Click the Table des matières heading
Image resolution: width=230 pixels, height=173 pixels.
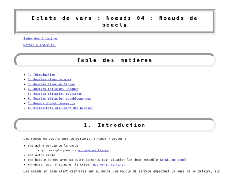115,60
